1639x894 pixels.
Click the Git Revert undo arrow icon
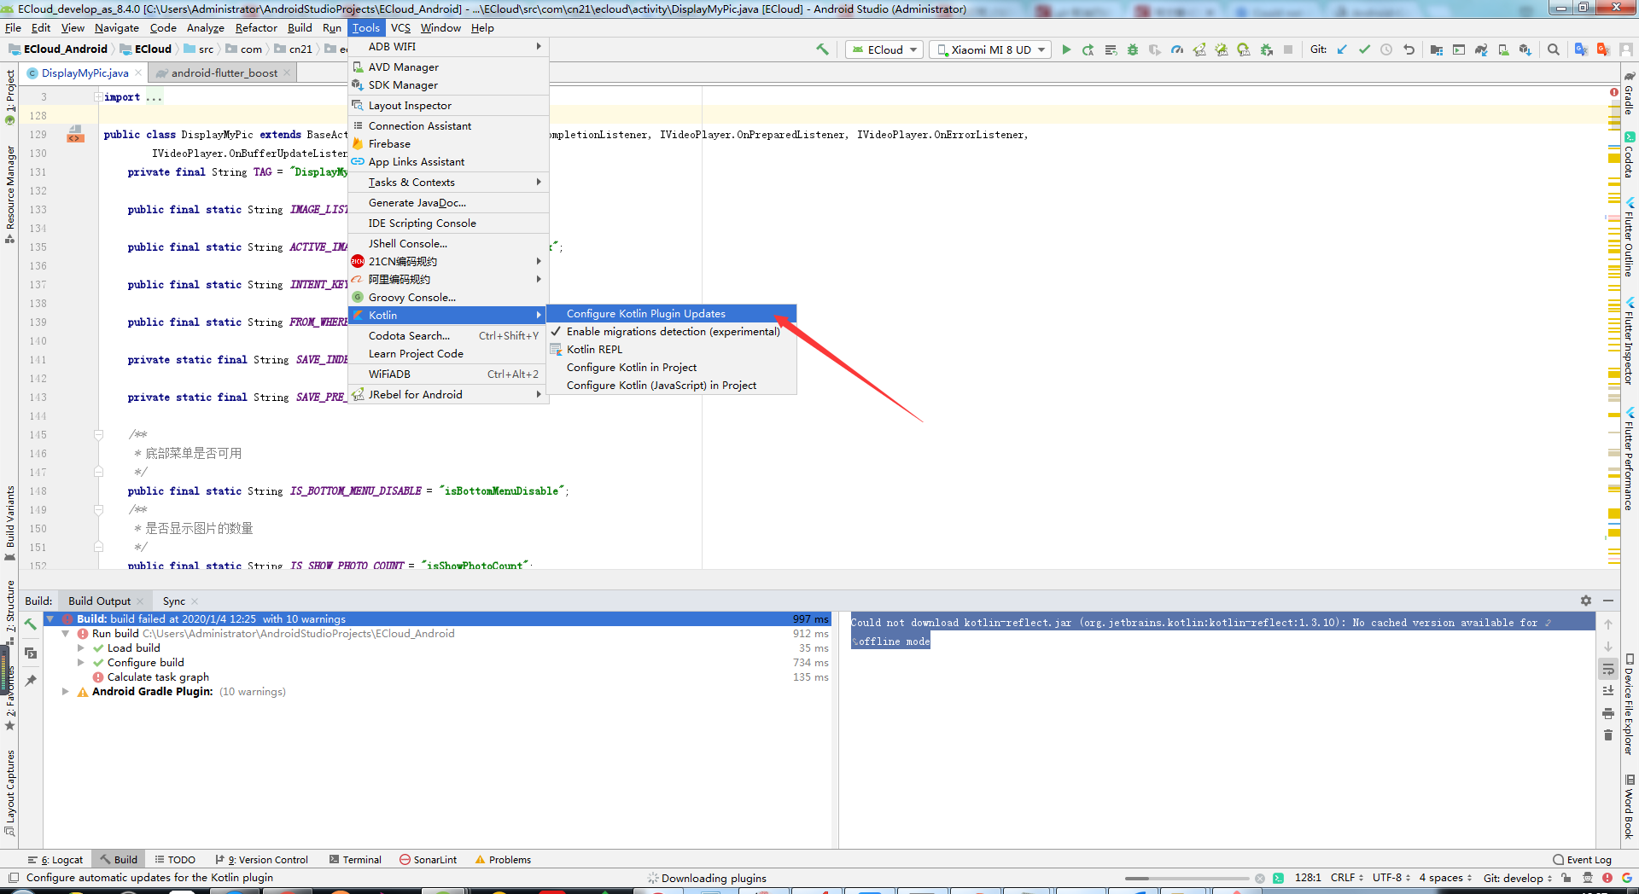[x=1409, y=49]
